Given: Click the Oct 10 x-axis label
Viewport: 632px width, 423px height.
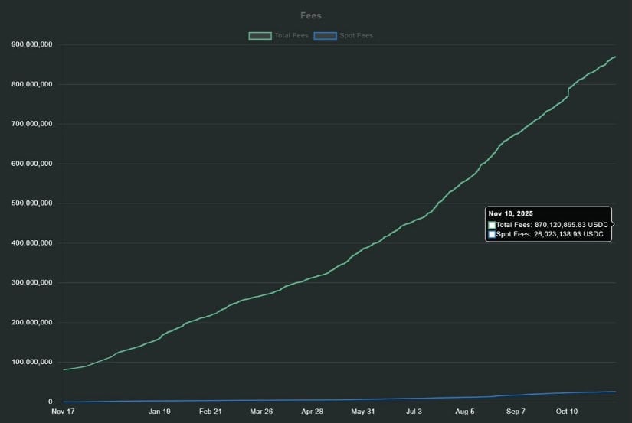Looking at the screenshot, I should [567, 412].
